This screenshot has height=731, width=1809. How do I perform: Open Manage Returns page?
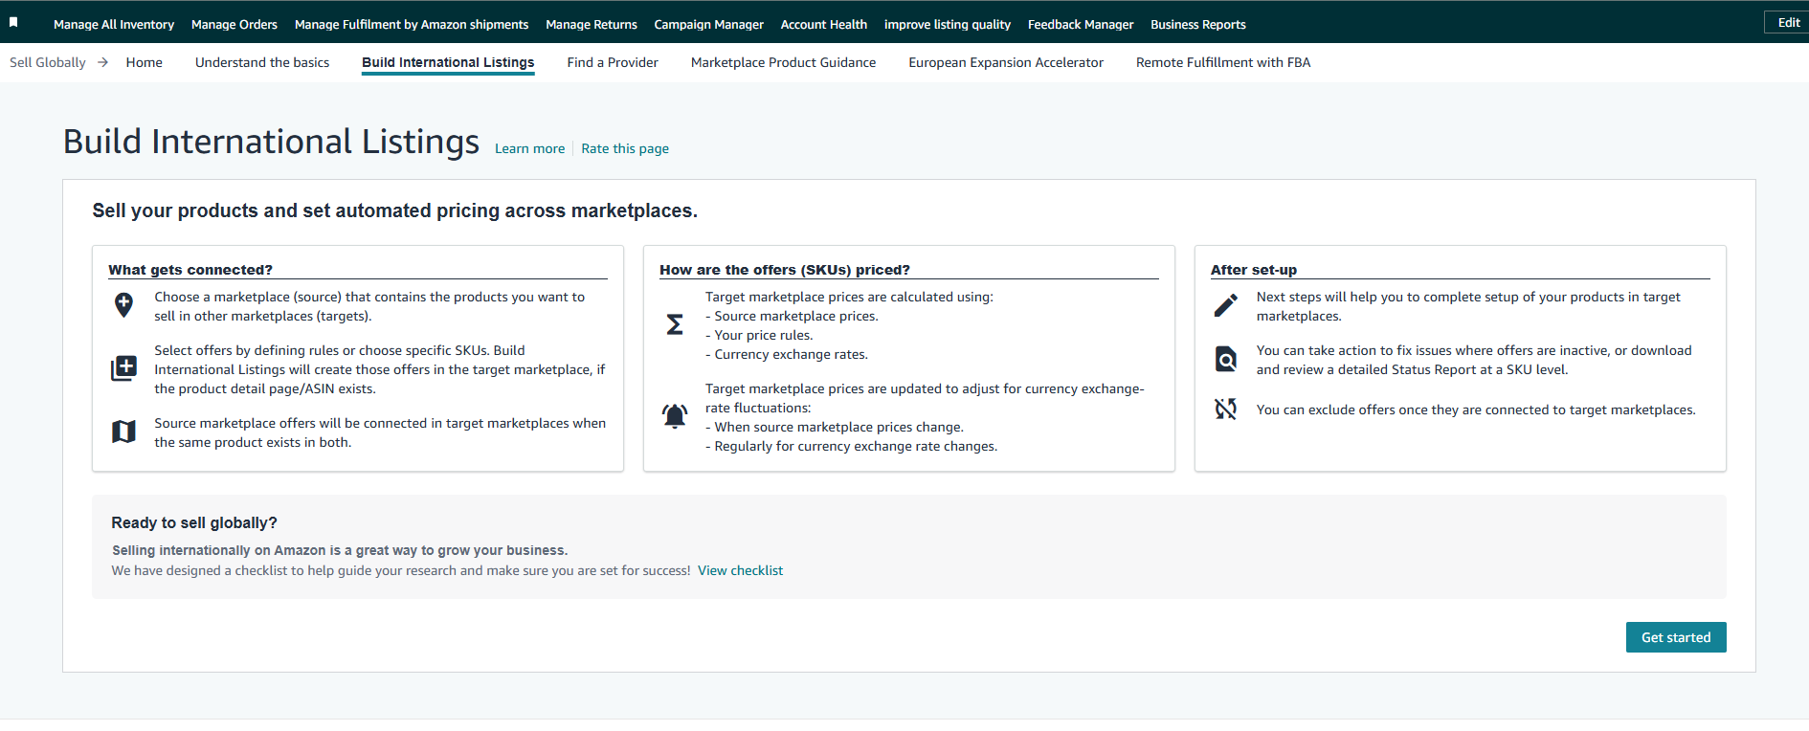click(x=592, y=24)
